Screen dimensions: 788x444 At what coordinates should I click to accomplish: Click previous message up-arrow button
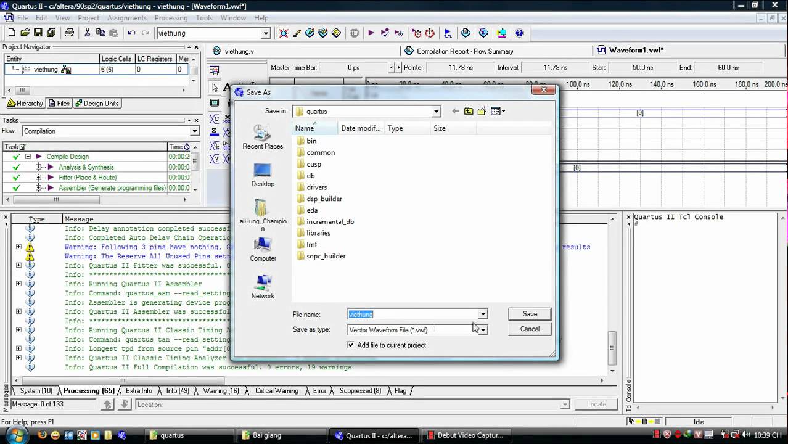(107, 405)
